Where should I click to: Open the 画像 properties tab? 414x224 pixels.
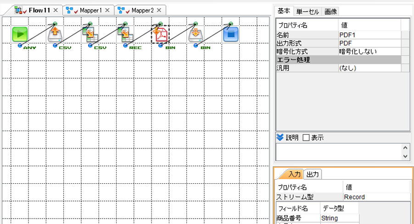[330, 11]
